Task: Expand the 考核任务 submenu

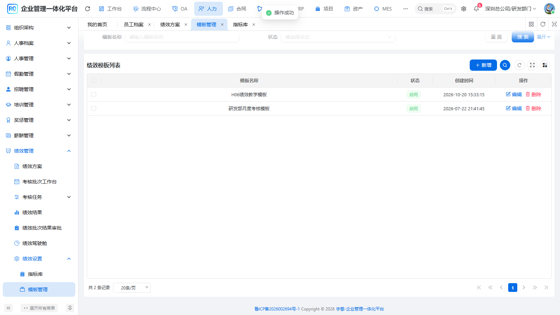Action: tap(39, 197)
